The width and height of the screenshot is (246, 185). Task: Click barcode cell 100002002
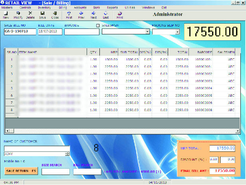[200, 74]
